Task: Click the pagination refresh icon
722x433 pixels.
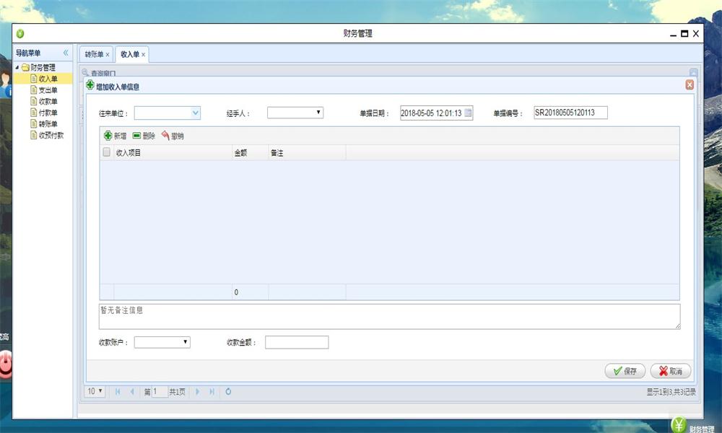Action: click(228, 391)
